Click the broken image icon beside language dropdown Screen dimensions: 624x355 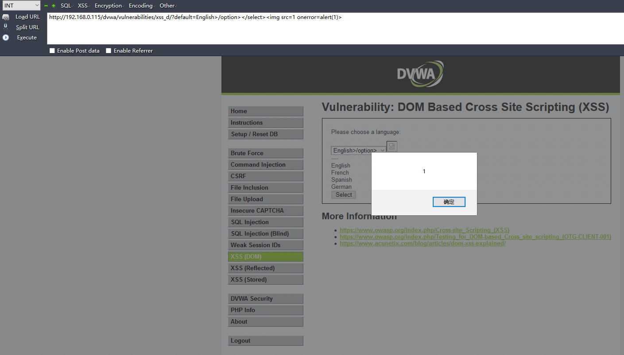coord(392,146)
